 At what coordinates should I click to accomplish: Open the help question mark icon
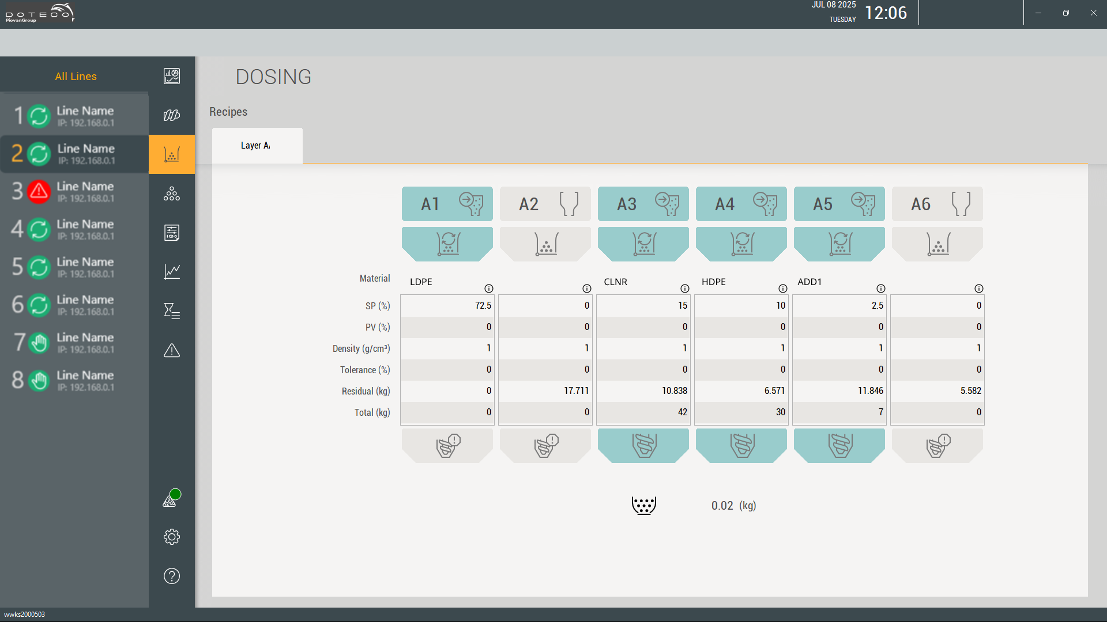tap(171, 576)
